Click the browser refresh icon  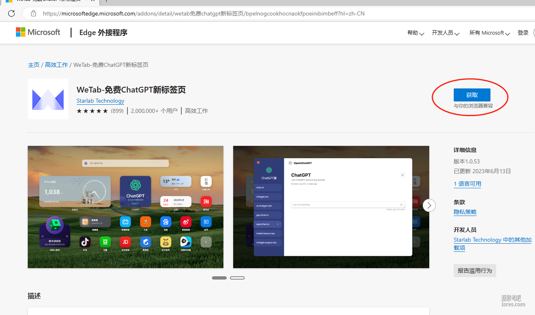click(11, 13)
